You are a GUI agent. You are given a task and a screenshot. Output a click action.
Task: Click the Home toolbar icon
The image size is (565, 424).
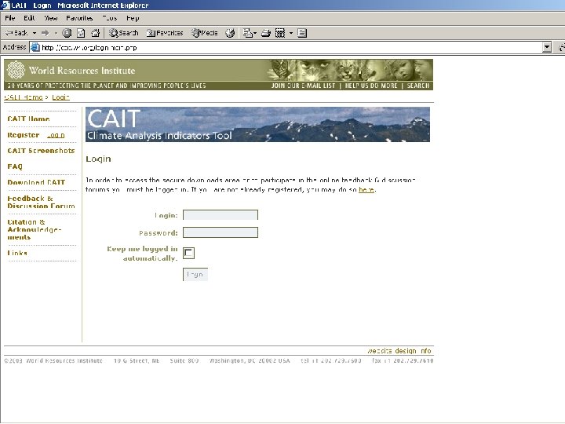(x=95, y=33)
